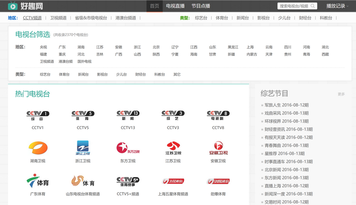The height and width of the screenshot is (205, 356).
Task: Open 军旅人生 2016-08-12期 program
Action: (286, 105)
